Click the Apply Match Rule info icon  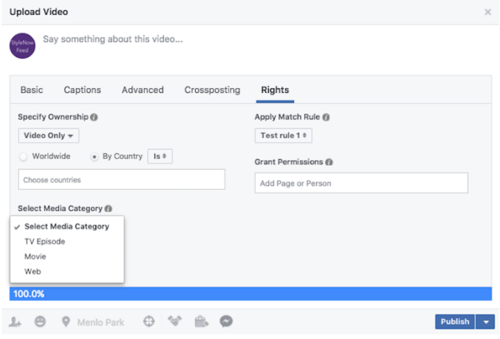pyautogui.click(x=326, y=117)
